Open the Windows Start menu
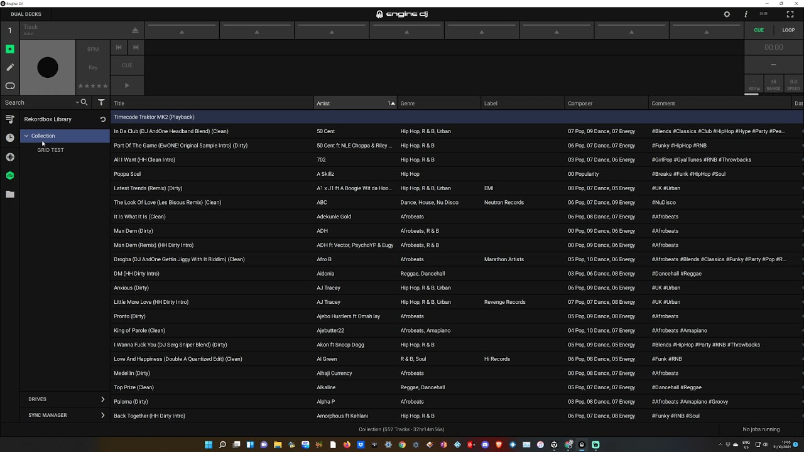The width and height of the screenshot is (804, 452). tap(209, 445)
